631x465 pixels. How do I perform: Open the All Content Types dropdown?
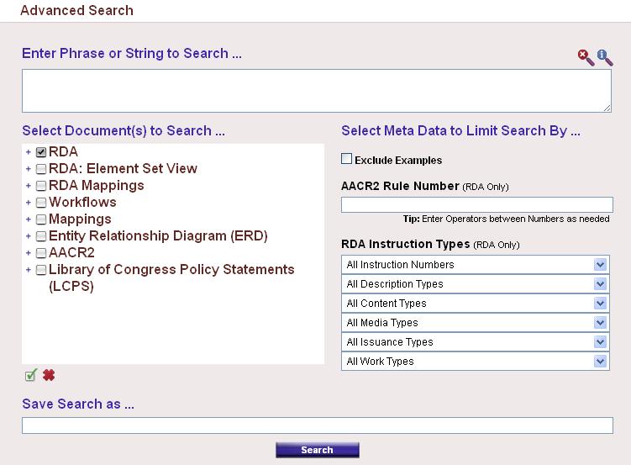[x=476, y=304]
